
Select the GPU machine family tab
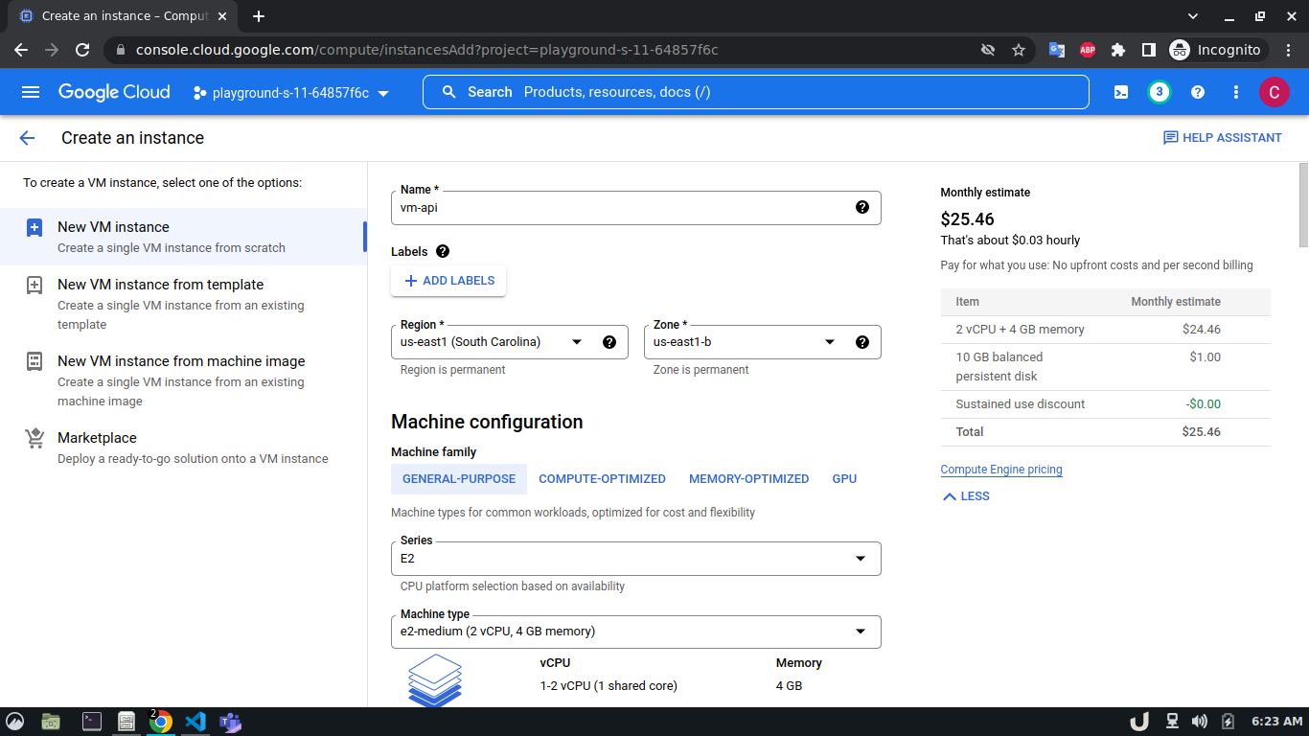[844, 479]
